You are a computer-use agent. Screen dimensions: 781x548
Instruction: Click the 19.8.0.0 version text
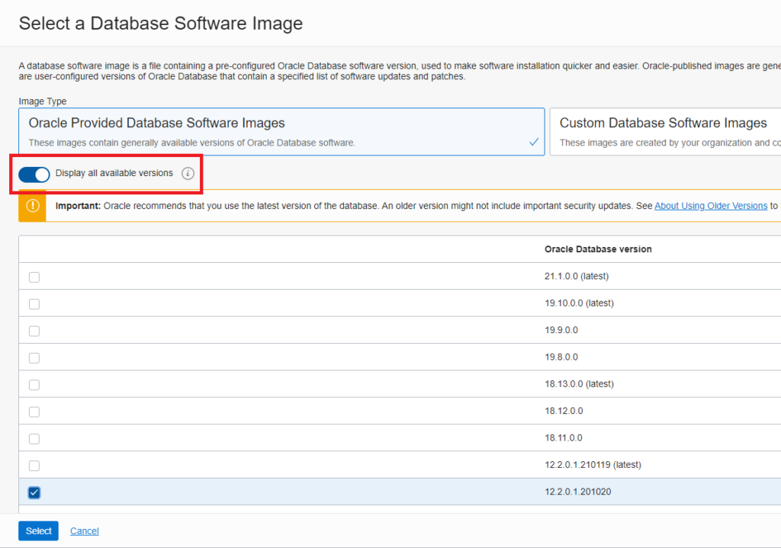(561, 357)
